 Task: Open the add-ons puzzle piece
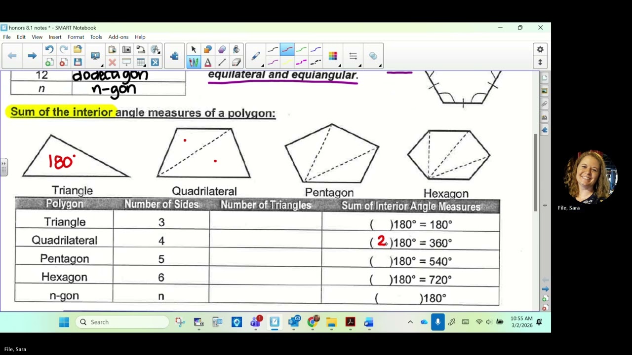click(x=174, y=56)
